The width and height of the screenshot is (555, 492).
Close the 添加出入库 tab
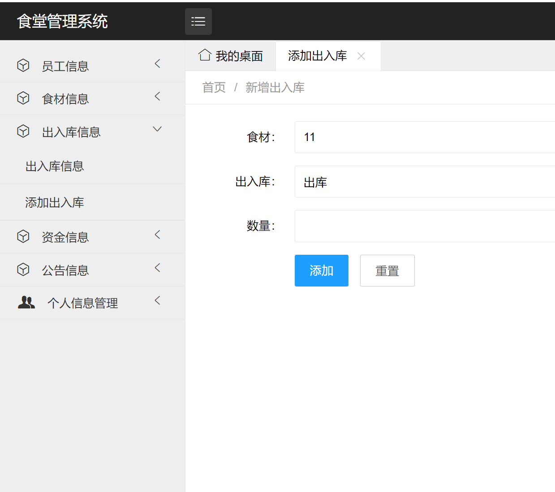click(361, 56)
